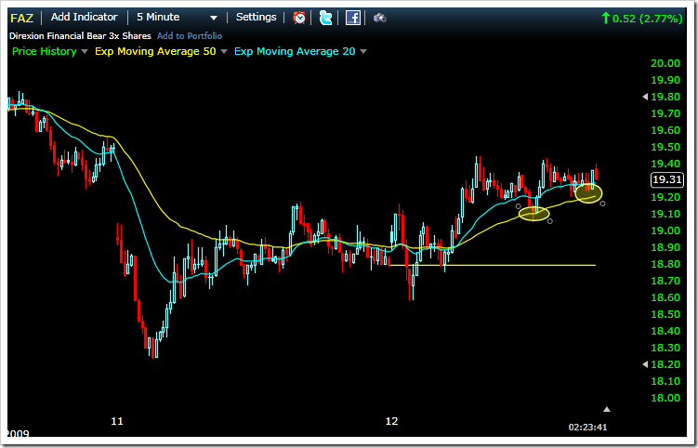Click the 19.00 price axis label
The width and height of the screenshot is (698, 448).
(665, 231)
